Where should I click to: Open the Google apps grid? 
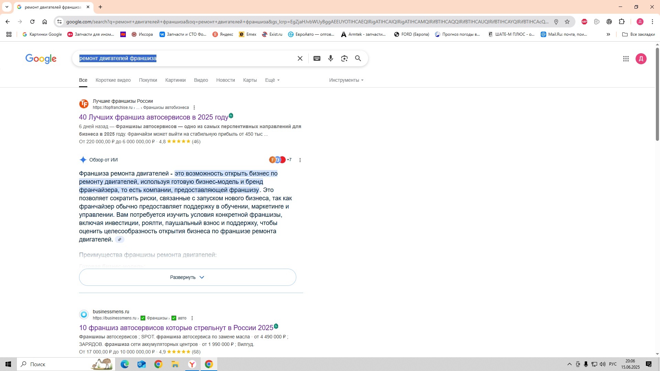coord(626,59)
